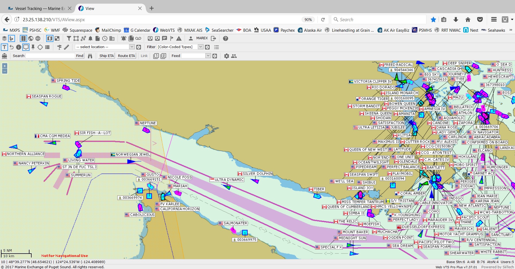Open the warning triangle alerts icon

coord(179,38)
